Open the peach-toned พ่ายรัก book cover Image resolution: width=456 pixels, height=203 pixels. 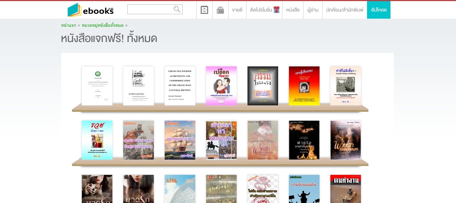click(x=263, y=140)
